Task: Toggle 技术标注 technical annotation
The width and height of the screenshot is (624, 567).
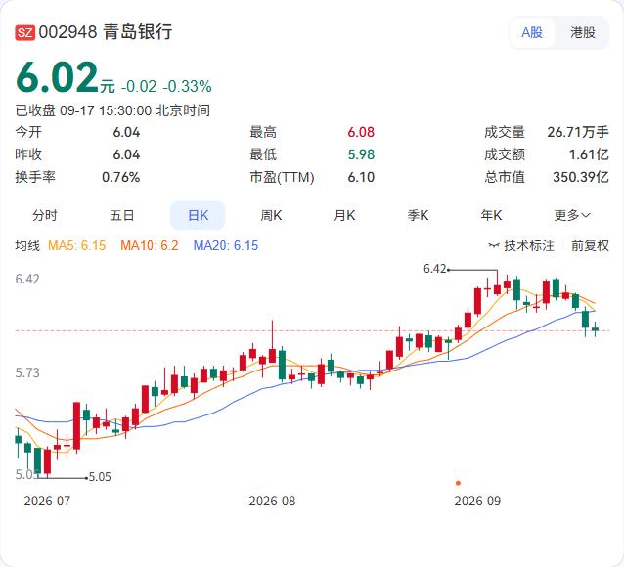Action: pos(521,245)
